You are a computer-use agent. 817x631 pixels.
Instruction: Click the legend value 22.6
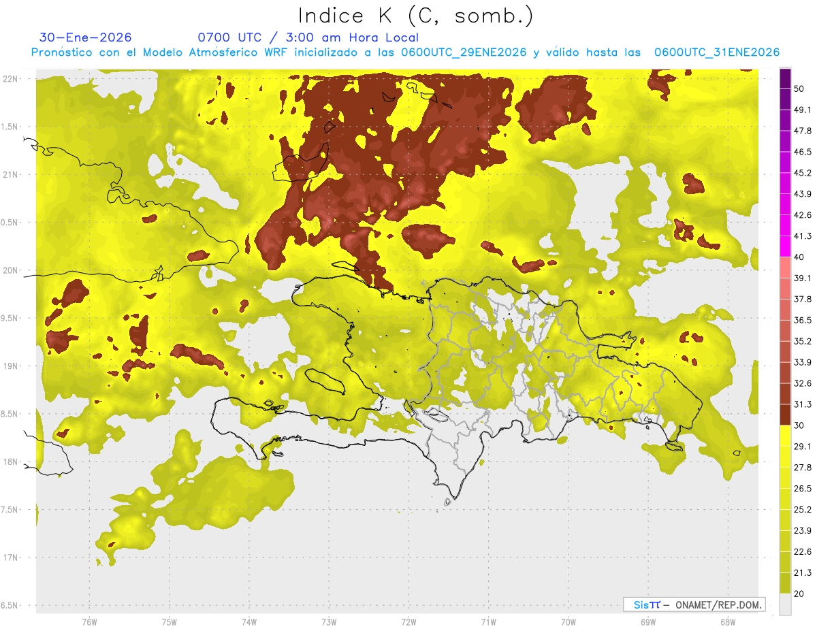click(x=802, y=552)
